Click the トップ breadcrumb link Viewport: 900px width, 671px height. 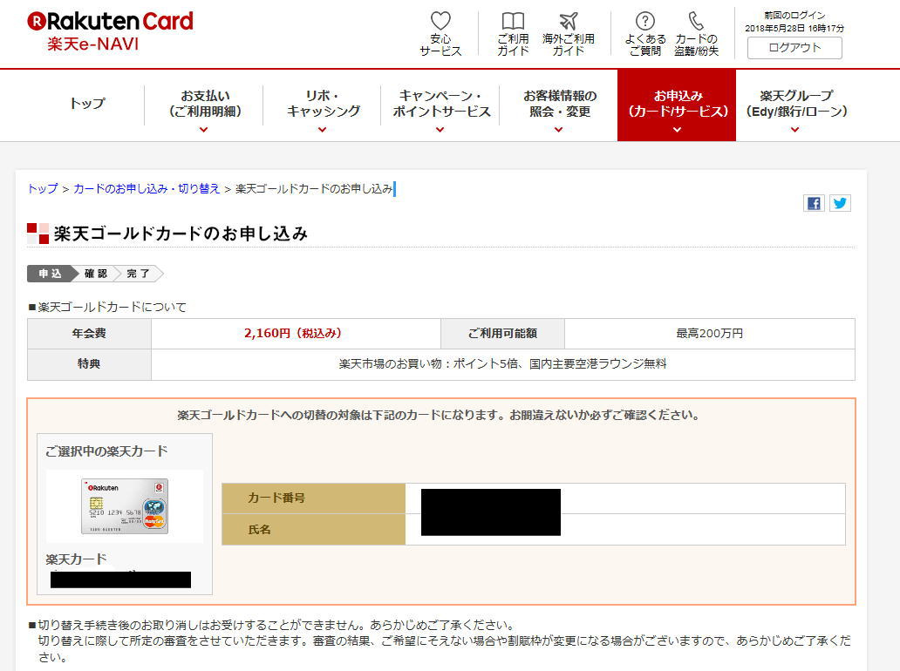click(43, 189)
